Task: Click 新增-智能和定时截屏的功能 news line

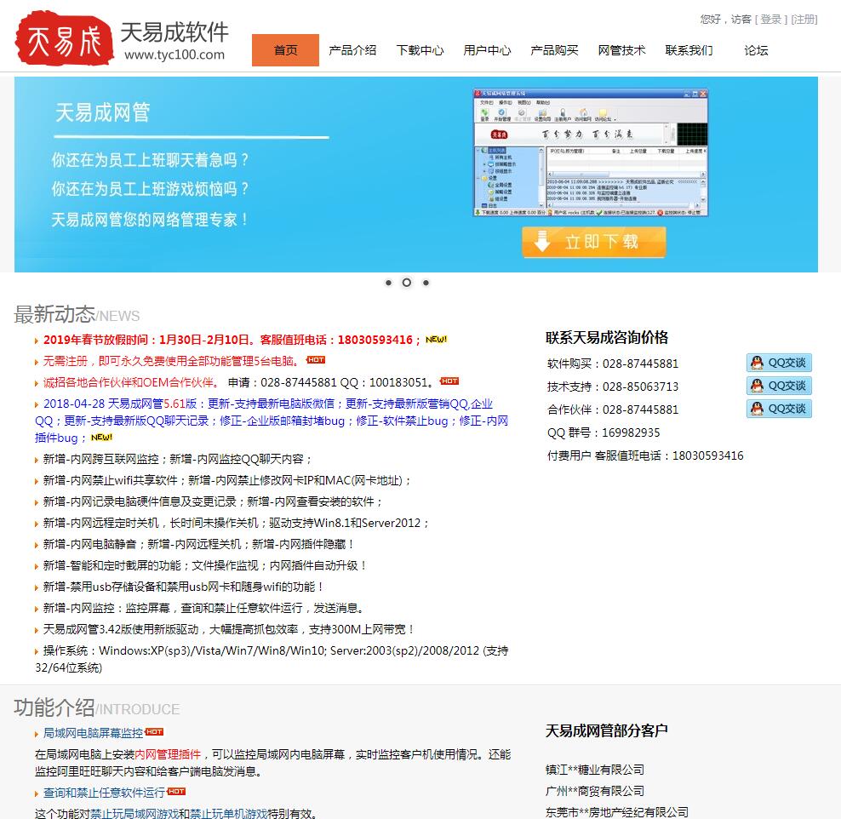Action: click(x=205, y=565)
